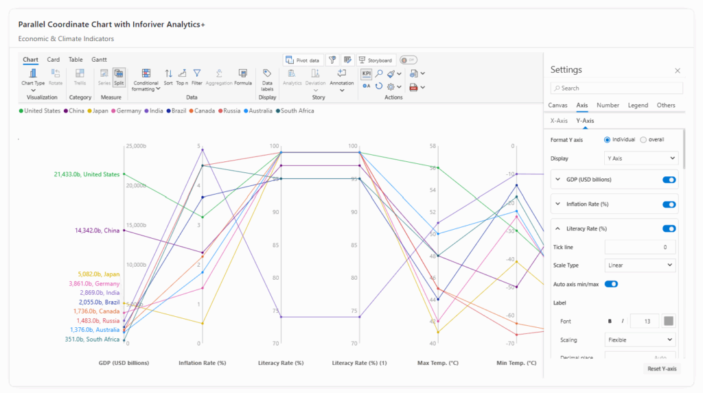703x393 pixels.
Task: Click the edit table icon beside Storyboard
Action: (x=347, y=60)
